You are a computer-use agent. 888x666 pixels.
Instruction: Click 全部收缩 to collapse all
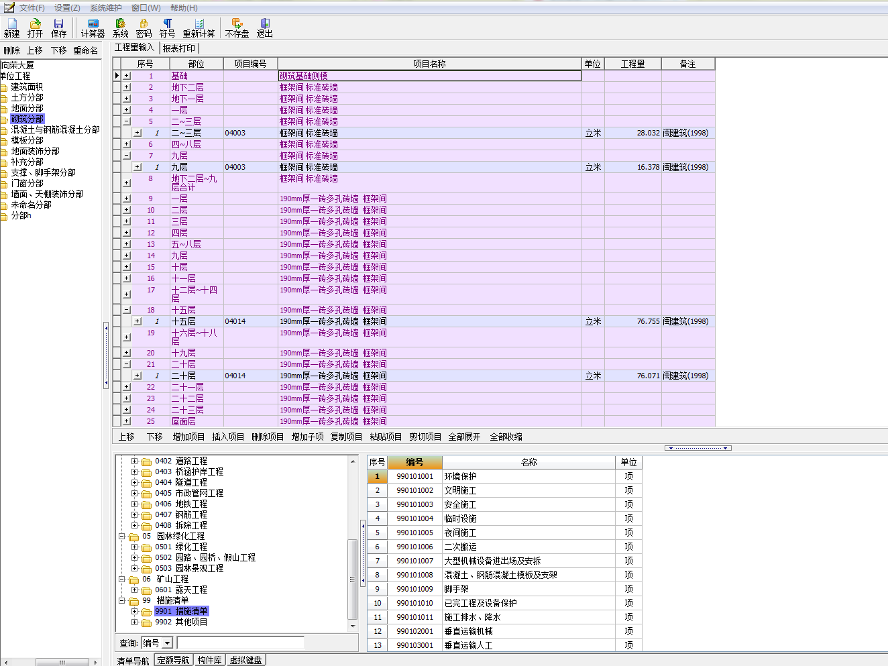506,437
